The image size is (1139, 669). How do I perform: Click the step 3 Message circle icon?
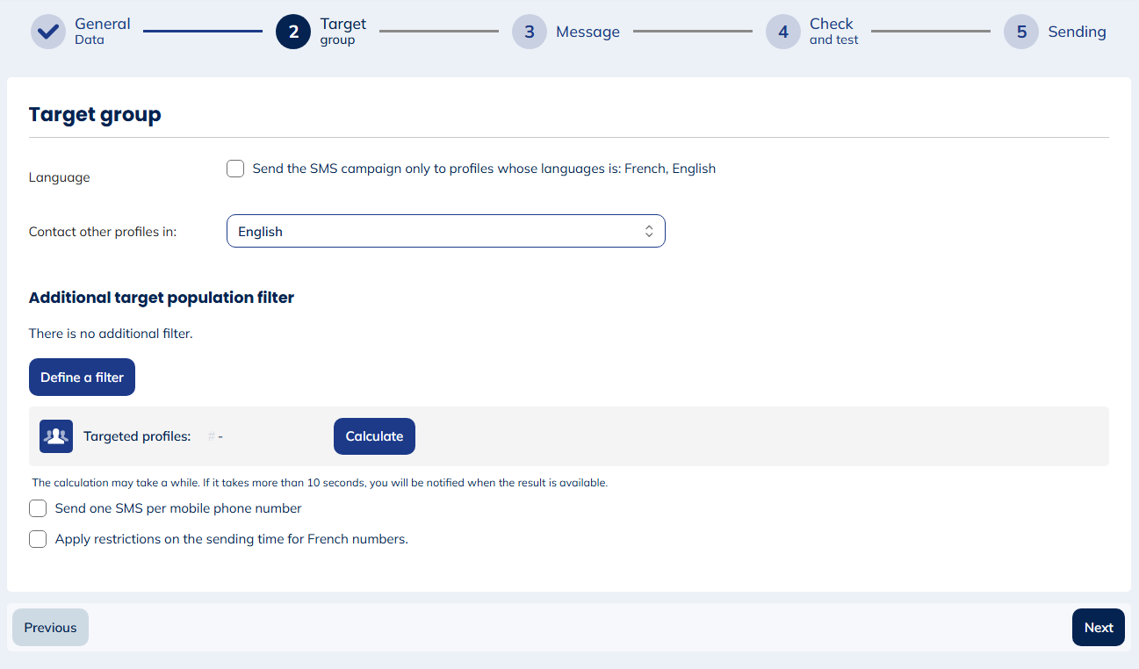point(530,32)
